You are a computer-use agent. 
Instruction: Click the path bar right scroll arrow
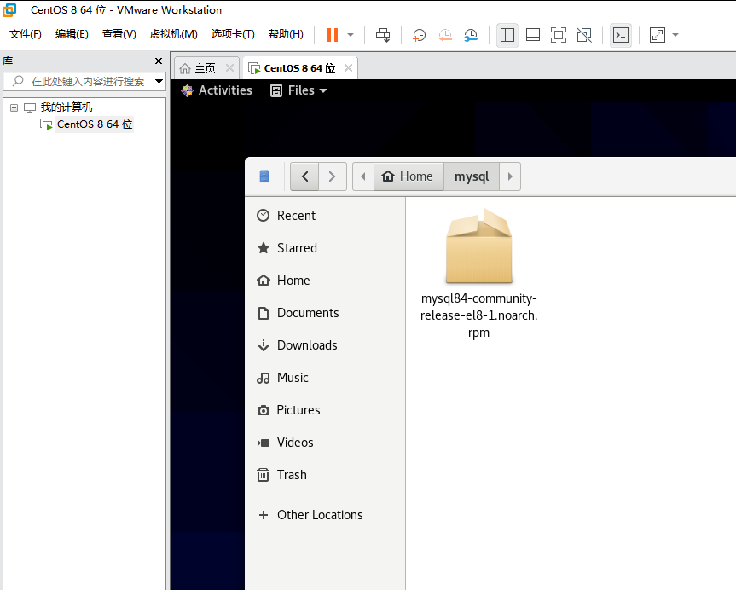pyautogui.click(x=510, y=176)
